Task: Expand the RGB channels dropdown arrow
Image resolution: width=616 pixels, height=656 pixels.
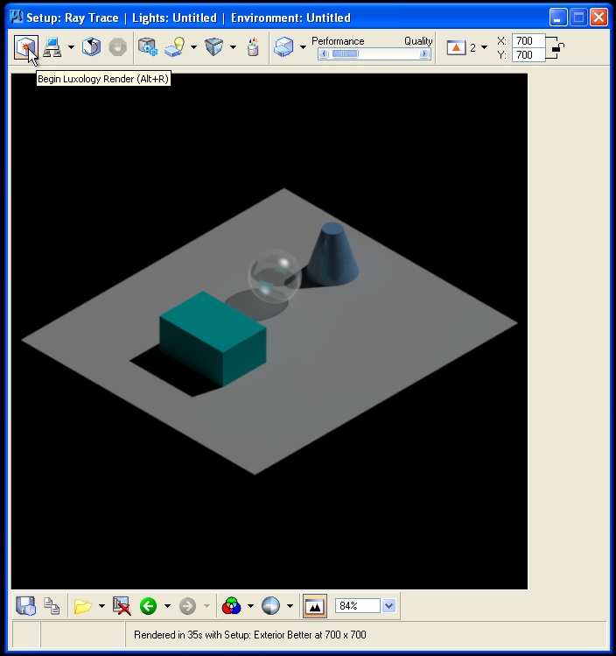Action: pyautogui.click(x=250, y=606)
